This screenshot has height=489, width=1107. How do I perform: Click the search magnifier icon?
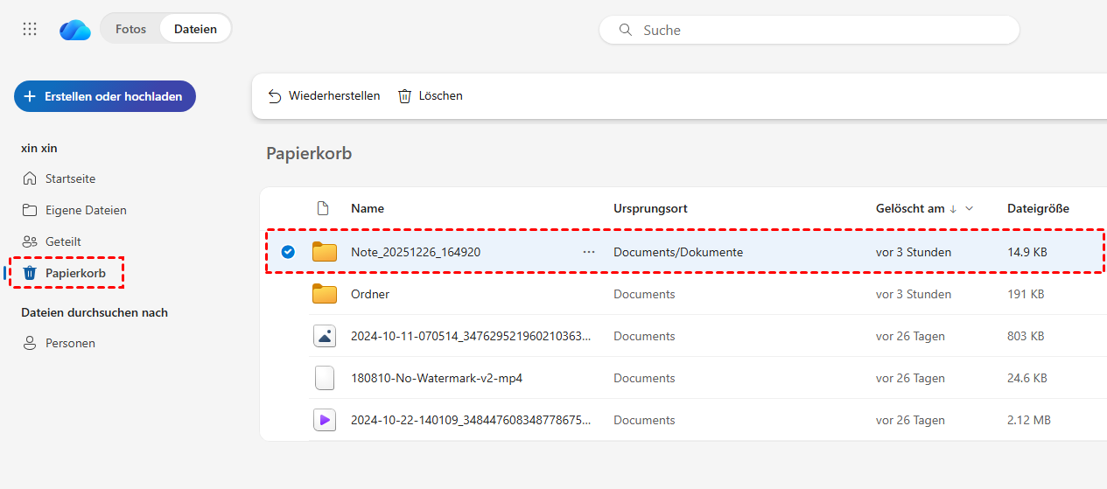pos(625,30)
